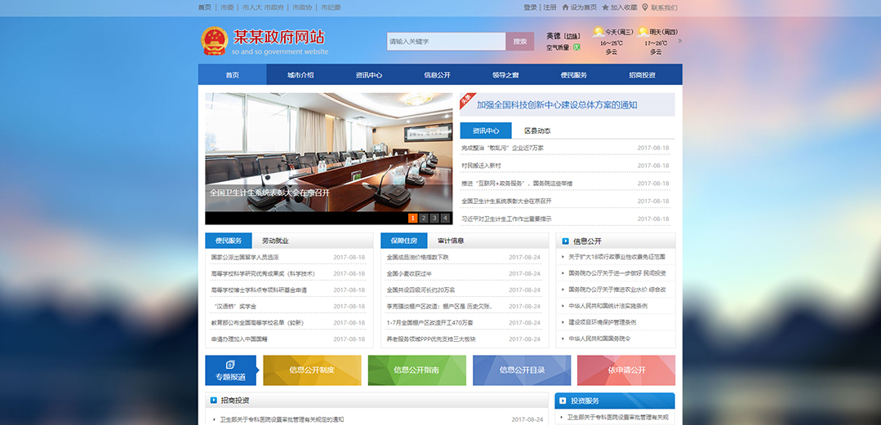
Task: Click today's weather sun-cloud icon
Action: click(x=598, y=33)
